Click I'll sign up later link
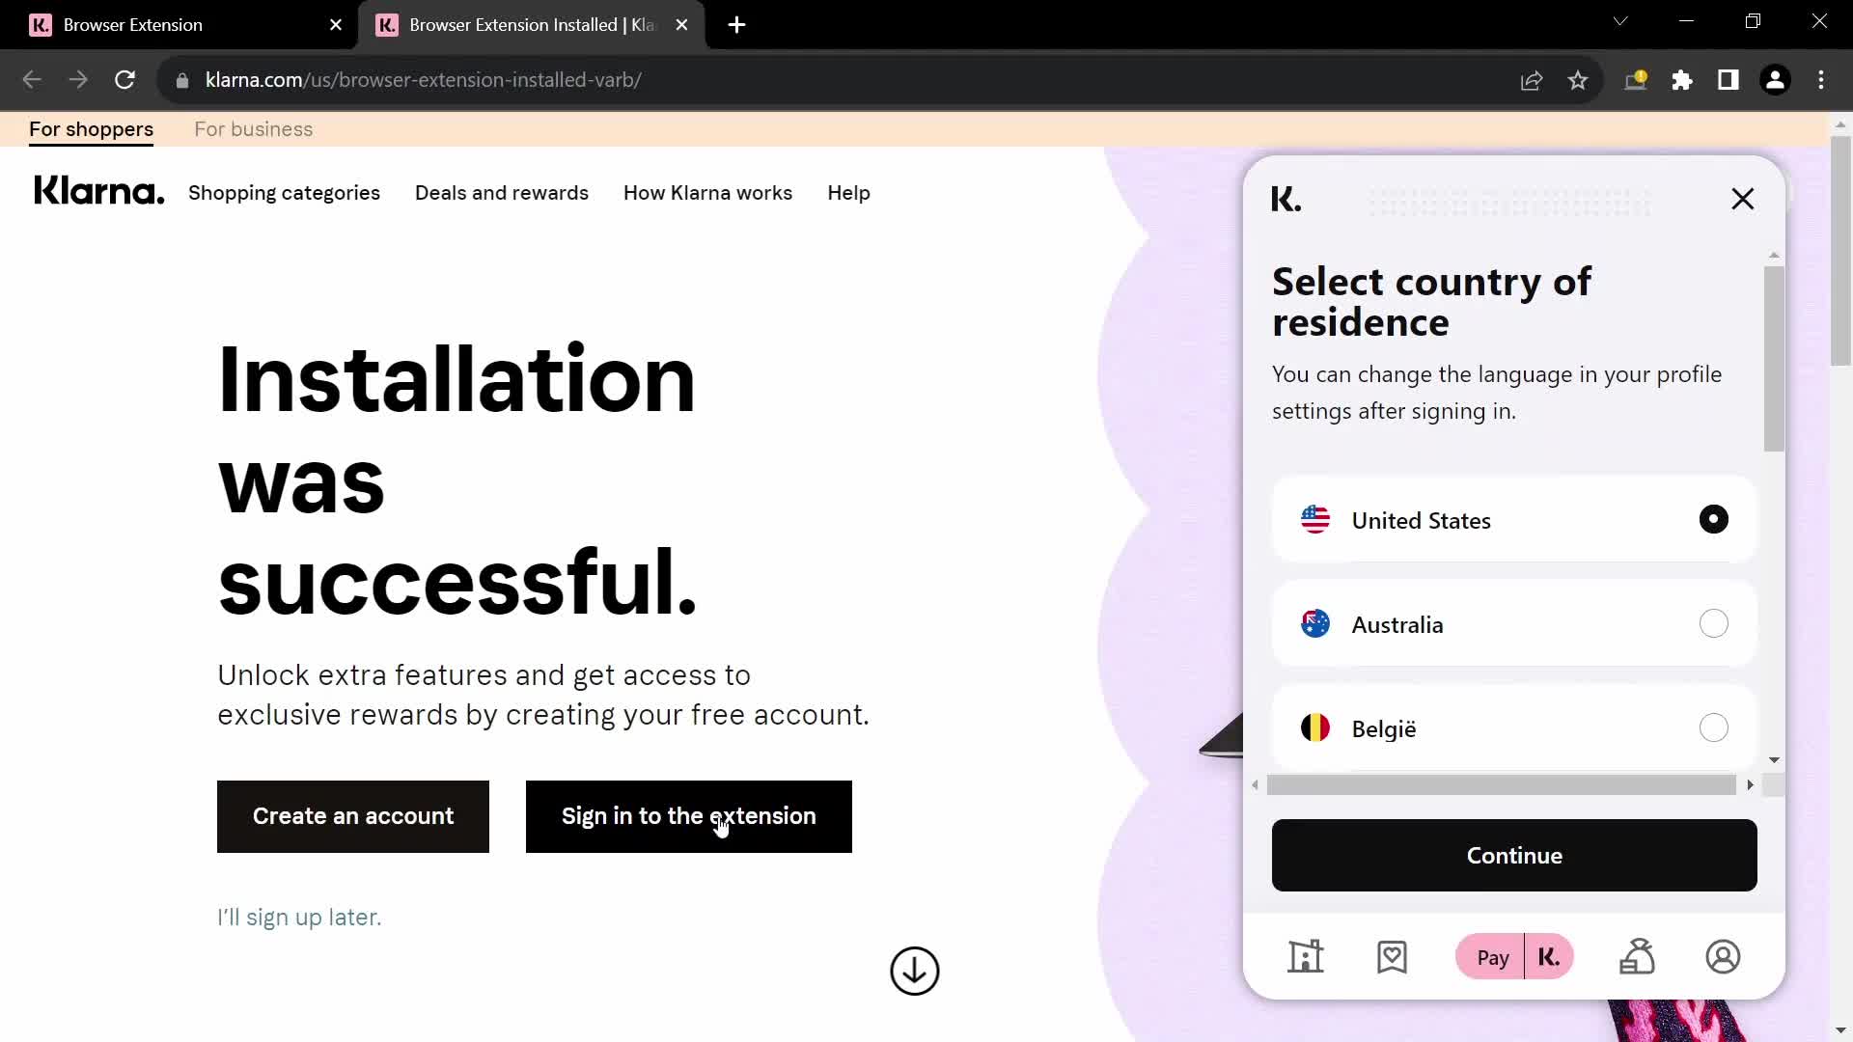 click(x=299, y=916)
